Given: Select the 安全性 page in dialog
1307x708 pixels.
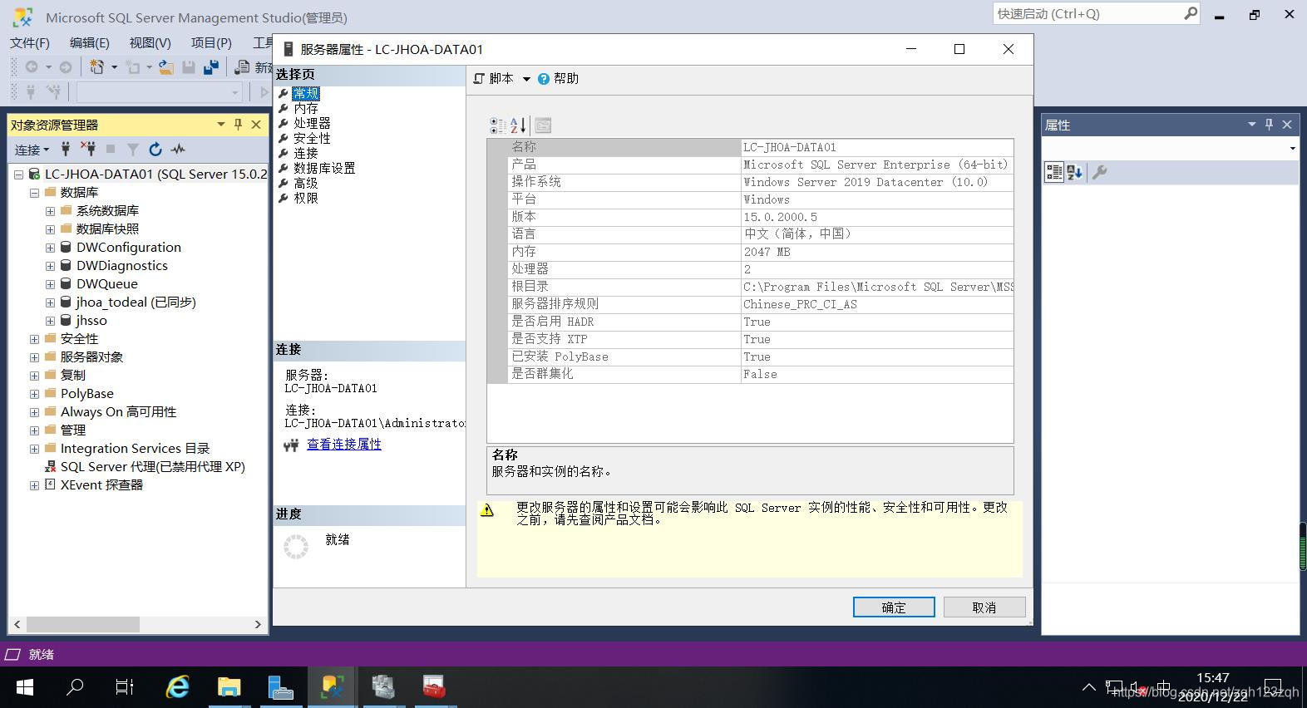Looking at the screenshot, I should tap(312, 138).
